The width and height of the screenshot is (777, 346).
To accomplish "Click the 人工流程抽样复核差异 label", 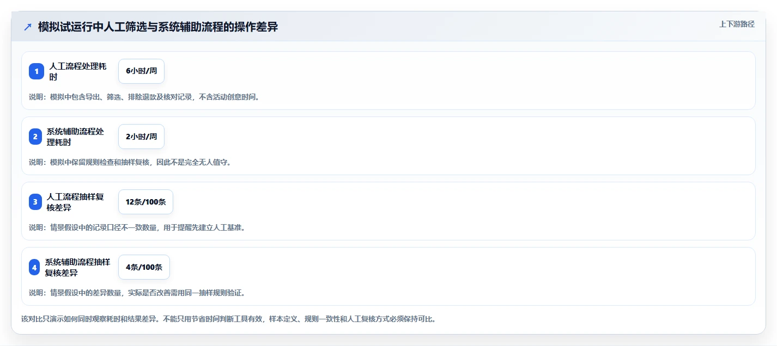I will point(75,202).
